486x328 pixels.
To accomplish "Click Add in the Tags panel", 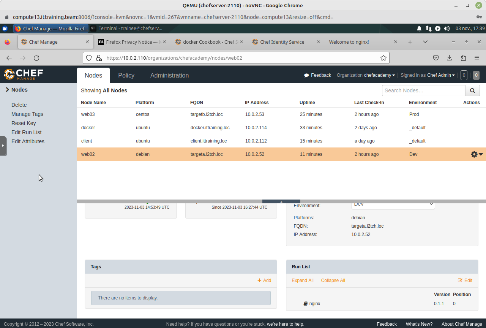I will click(264, 280).
